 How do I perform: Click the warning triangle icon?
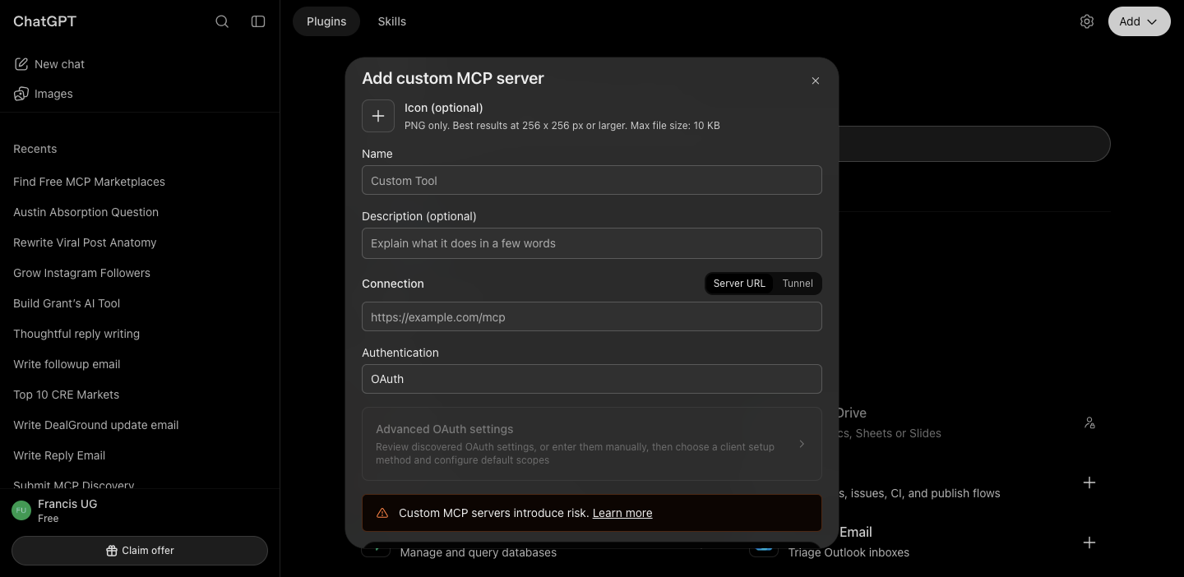tap(382, 513)
